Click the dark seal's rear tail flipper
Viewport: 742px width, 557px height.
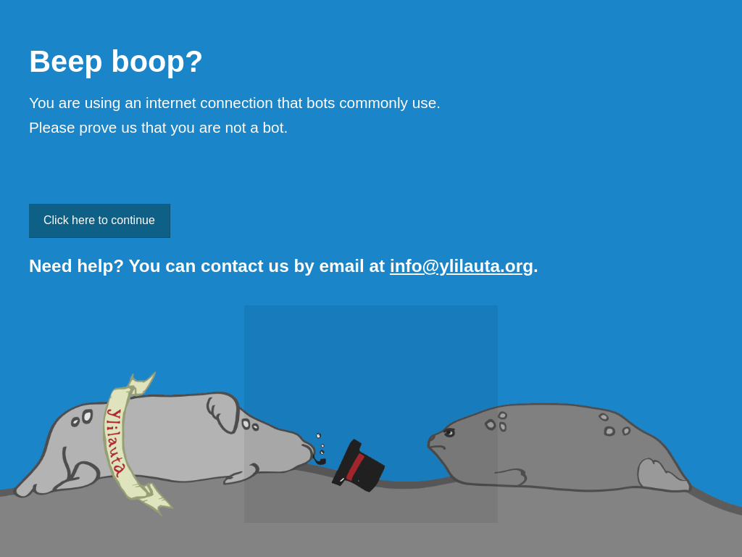pyautogui.click(x=662, y=475)
